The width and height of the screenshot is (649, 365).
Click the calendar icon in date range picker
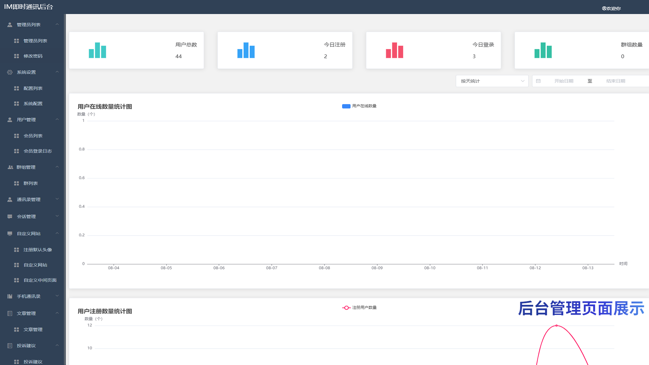[x=538, y=81]
